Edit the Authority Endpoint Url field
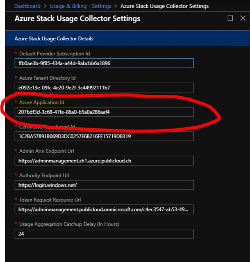Viewport: 250px width, 262px height. (104, 185)
